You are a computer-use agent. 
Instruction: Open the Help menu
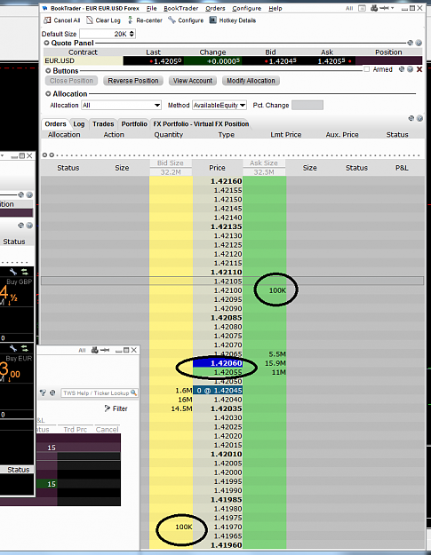(x=275, y=8)
